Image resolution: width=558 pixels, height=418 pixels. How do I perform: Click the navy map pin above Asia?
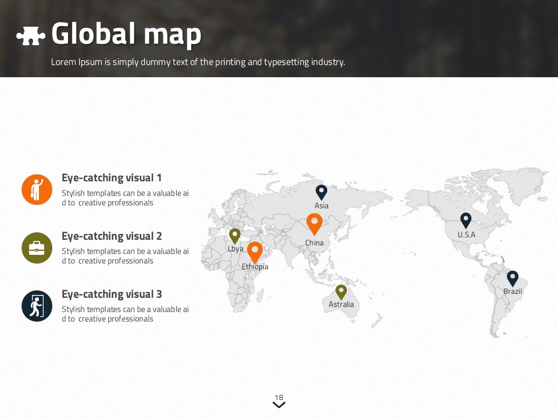(321, 192)
